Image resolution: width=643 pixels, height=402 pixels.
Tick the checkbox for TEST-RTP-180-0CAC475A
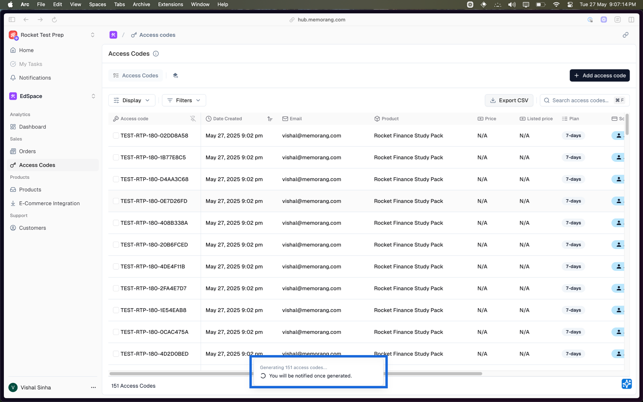tap(116, 332)
